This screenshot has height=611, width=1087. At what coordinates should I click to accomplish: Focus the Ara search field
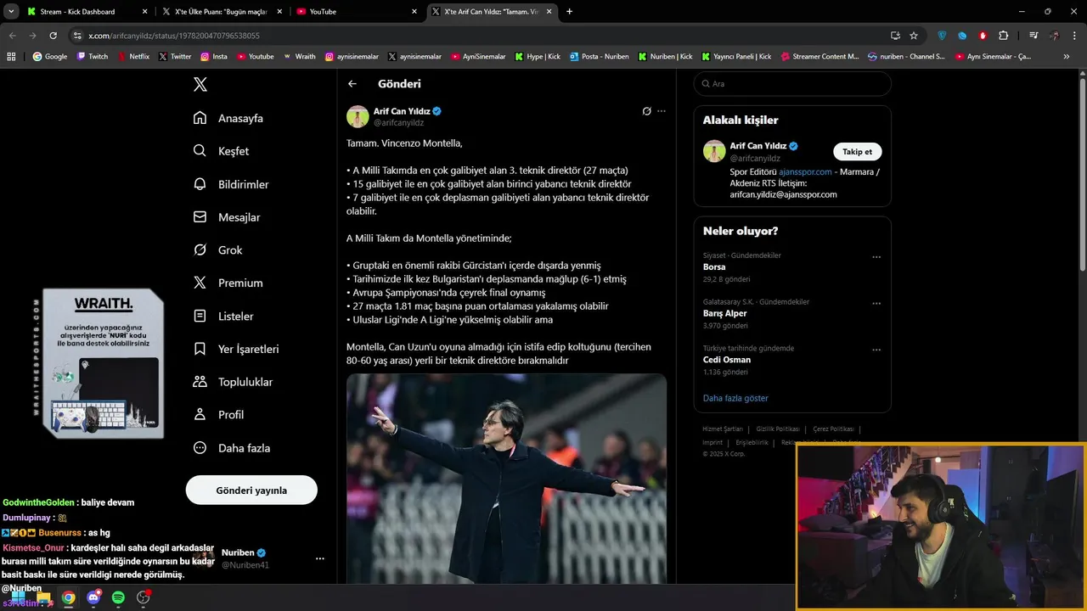tap(792, 84)
